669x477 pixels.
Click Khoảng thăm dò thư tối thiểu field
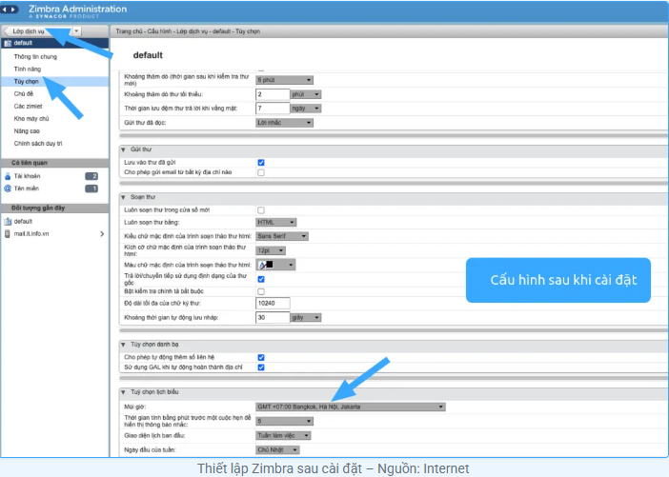pos(273,94)
